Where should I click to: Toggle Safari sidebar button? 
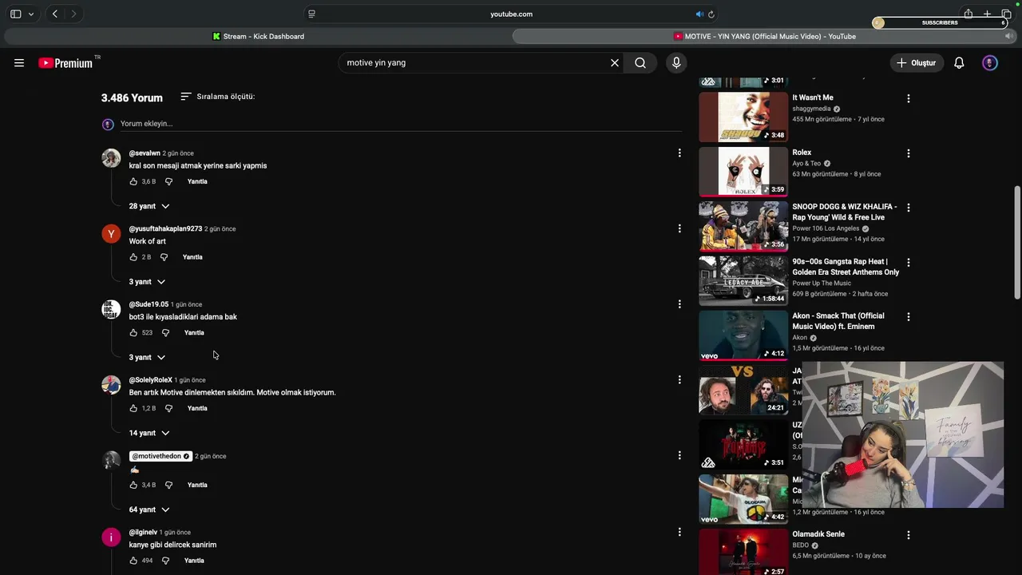pyautogui.click(x=15, y=14)
